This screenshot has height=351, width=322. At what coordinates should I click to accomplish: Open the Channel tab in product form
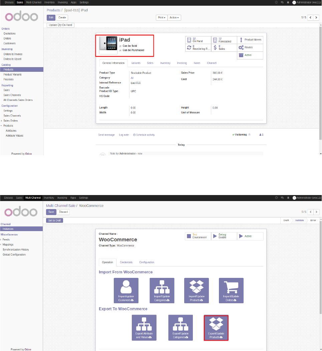(x=212, y=63)
